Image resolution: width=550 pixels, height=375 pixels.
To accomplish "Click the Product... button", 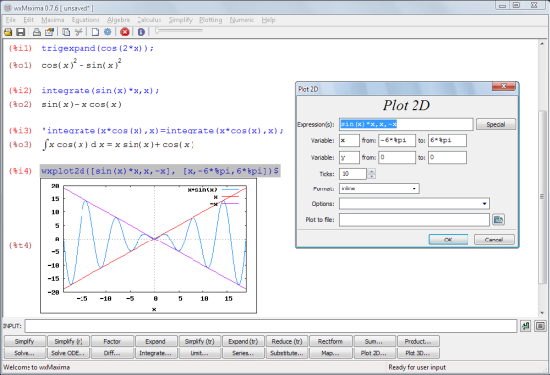I will click(417, 341).
